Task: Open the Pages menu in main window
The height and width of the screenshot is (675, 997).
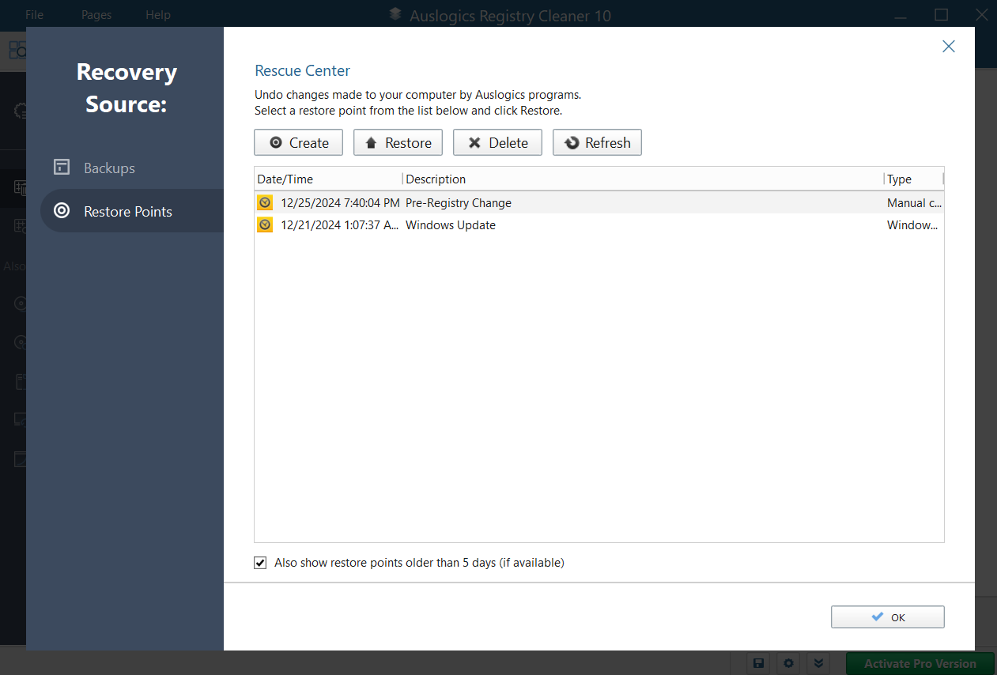Action: pyautogui.click(x=96, y=15)
